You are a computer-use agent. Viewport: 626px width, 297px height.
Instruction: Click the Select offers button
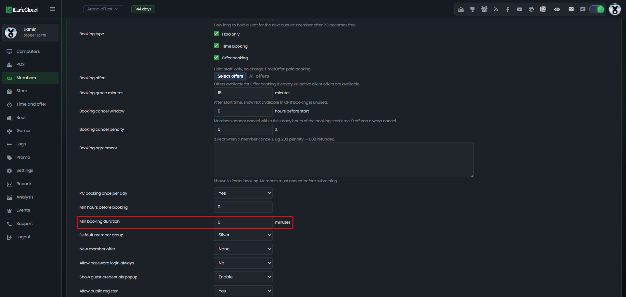pyautogui.click(x=231, y=76)
